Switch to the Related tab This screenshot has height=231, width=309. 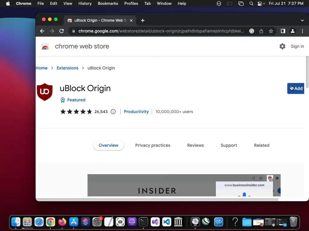coord(262,145)
